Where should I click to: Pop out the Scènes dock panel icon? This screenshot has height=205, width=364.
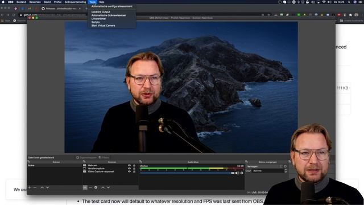point(28,162)
